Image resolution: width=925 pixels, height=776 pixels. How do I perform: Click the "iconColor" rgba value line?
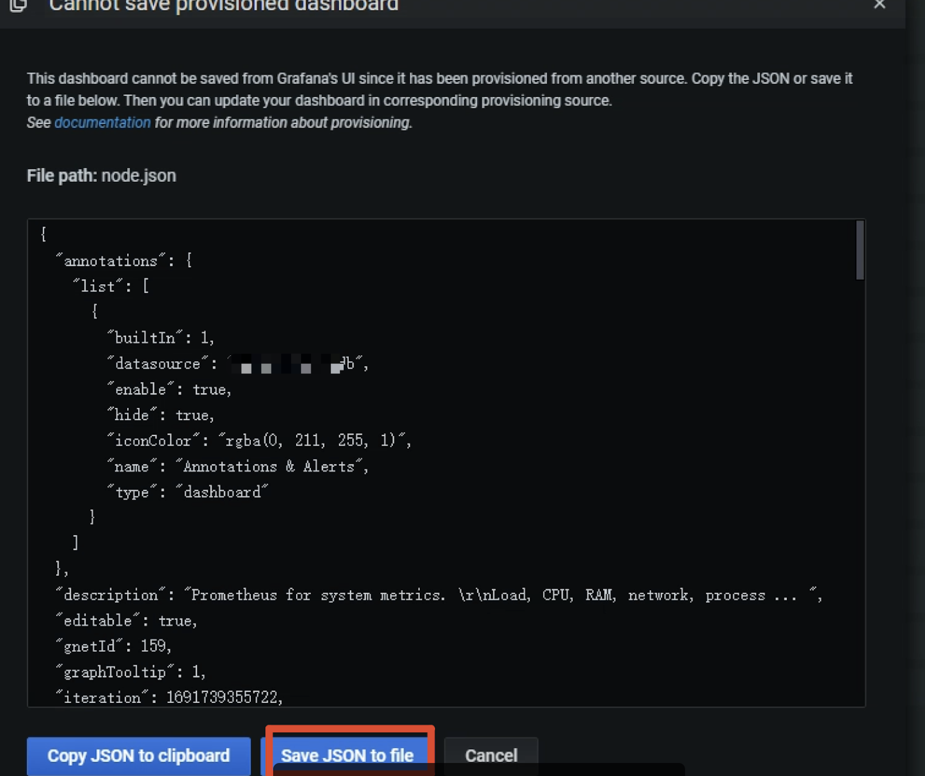pos(259,441)
